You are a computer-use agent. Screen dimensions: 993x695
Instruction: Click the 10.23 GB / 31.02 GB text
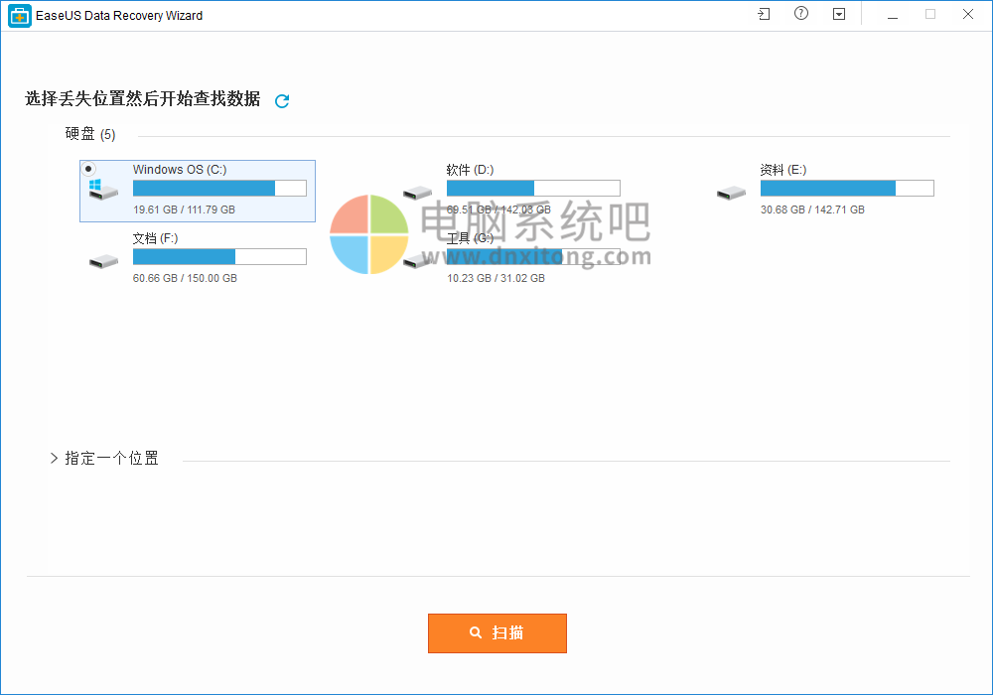(496, 279)
